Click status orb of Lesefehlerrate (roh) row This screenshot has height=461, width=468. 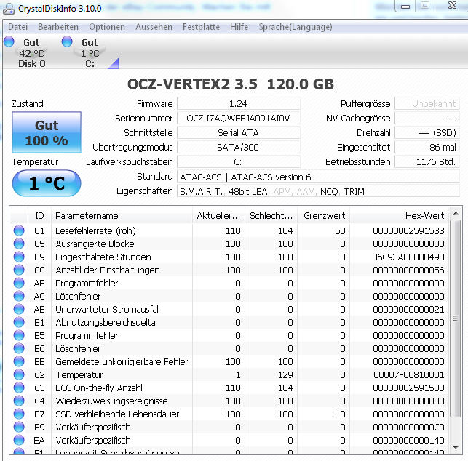pyautogui.click(x=19, y=230)
